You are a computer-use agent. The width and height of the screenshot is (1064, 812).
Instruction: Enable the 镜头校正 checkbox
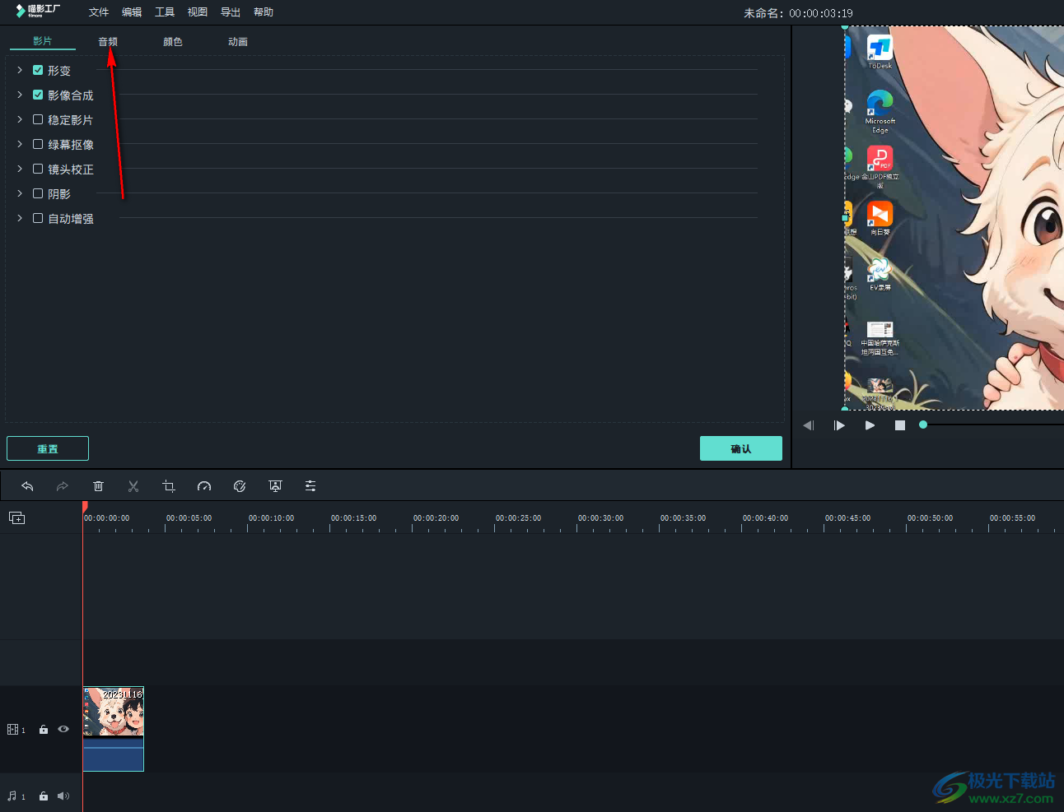(38, 169)
